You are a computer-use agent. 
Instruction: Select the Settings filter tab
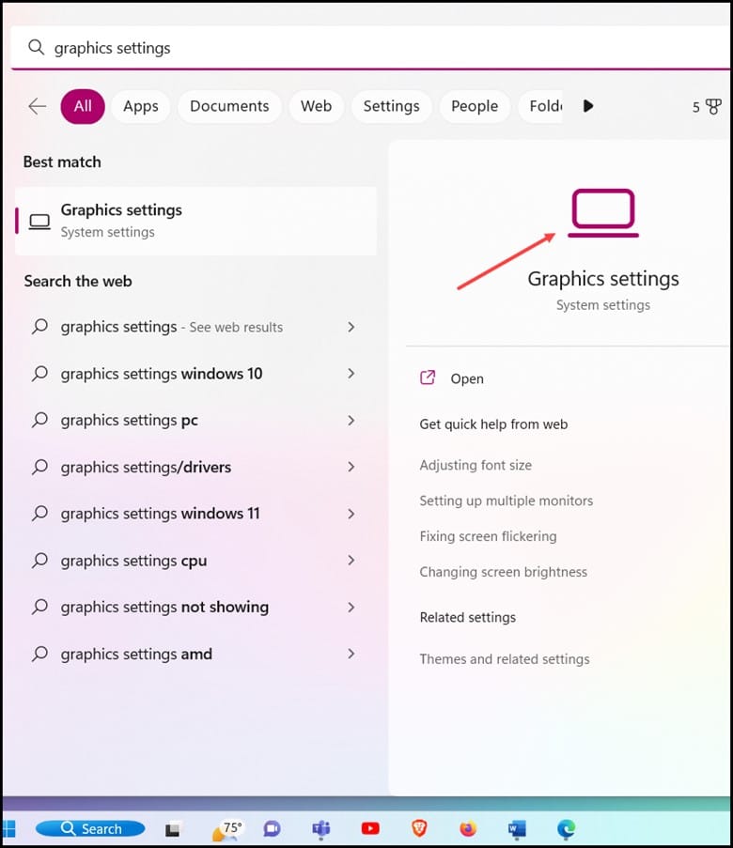click(x=391, y=106)
